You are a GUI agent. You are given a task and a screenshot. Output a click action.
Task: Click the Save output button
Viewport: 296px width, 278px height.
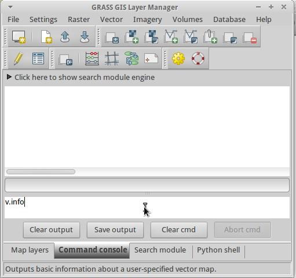115,230
